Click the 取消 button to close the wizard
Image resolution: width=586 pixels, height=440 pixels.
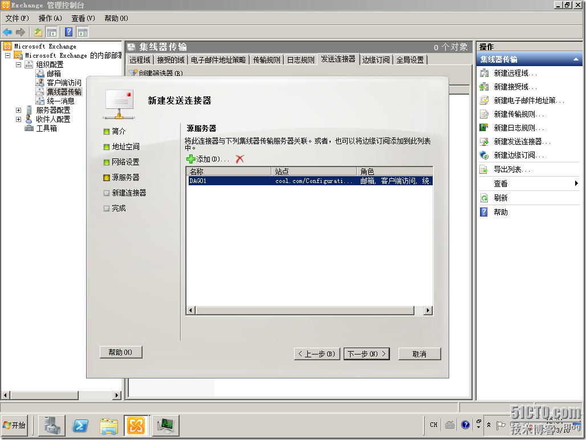[x=420, y=353]
